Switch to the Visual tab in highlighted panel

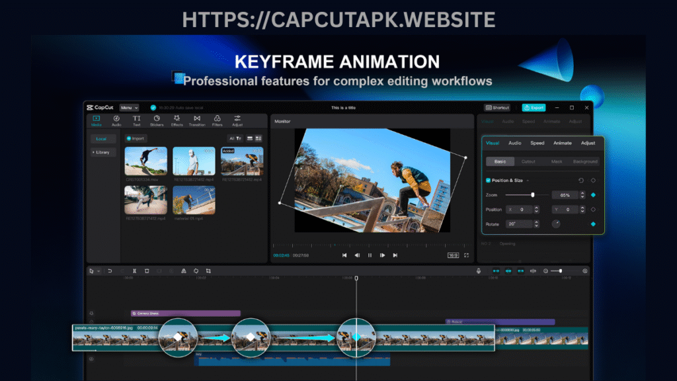[x=492, y=143]
